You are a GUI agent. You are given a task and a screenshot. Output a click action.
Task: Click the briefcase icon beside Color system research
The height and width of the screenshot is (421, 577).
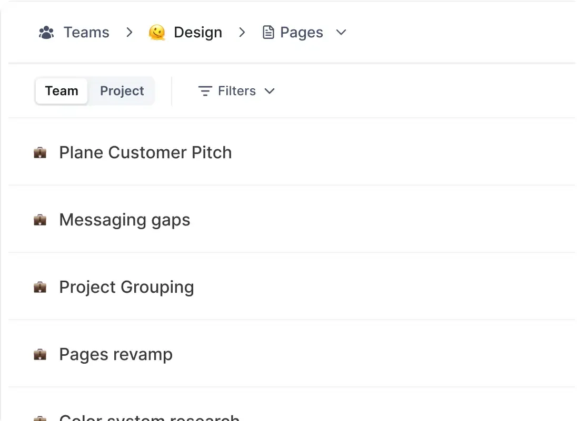click(40, 418)
